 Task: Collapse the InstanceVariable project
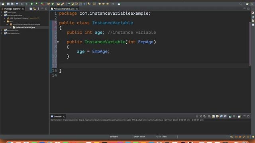[x=2, y=15]
